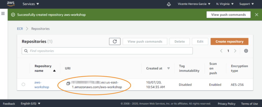Viewport: 262px width, 107px height.
Task: Click the Enabled scan on push value
Action: (215, 85)
